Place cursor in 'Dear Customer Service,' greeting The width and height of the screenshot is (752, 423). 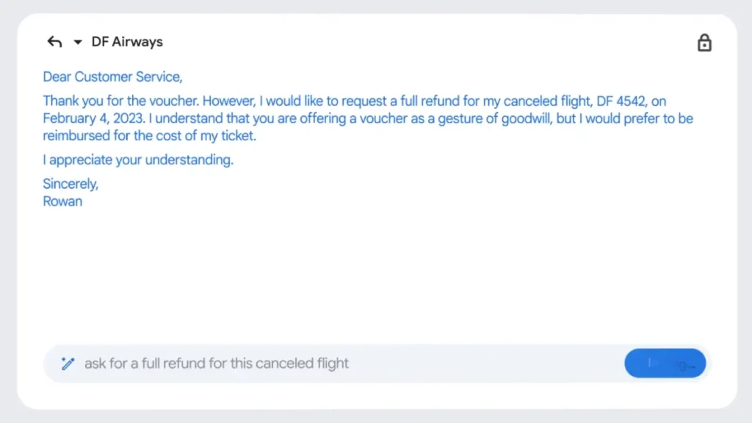(112, 76)
